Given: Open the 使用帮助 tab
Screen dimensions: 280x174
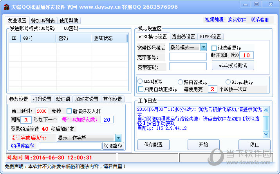Looking at the screenshot, I should pyautogui.click(x=69, y=20).
